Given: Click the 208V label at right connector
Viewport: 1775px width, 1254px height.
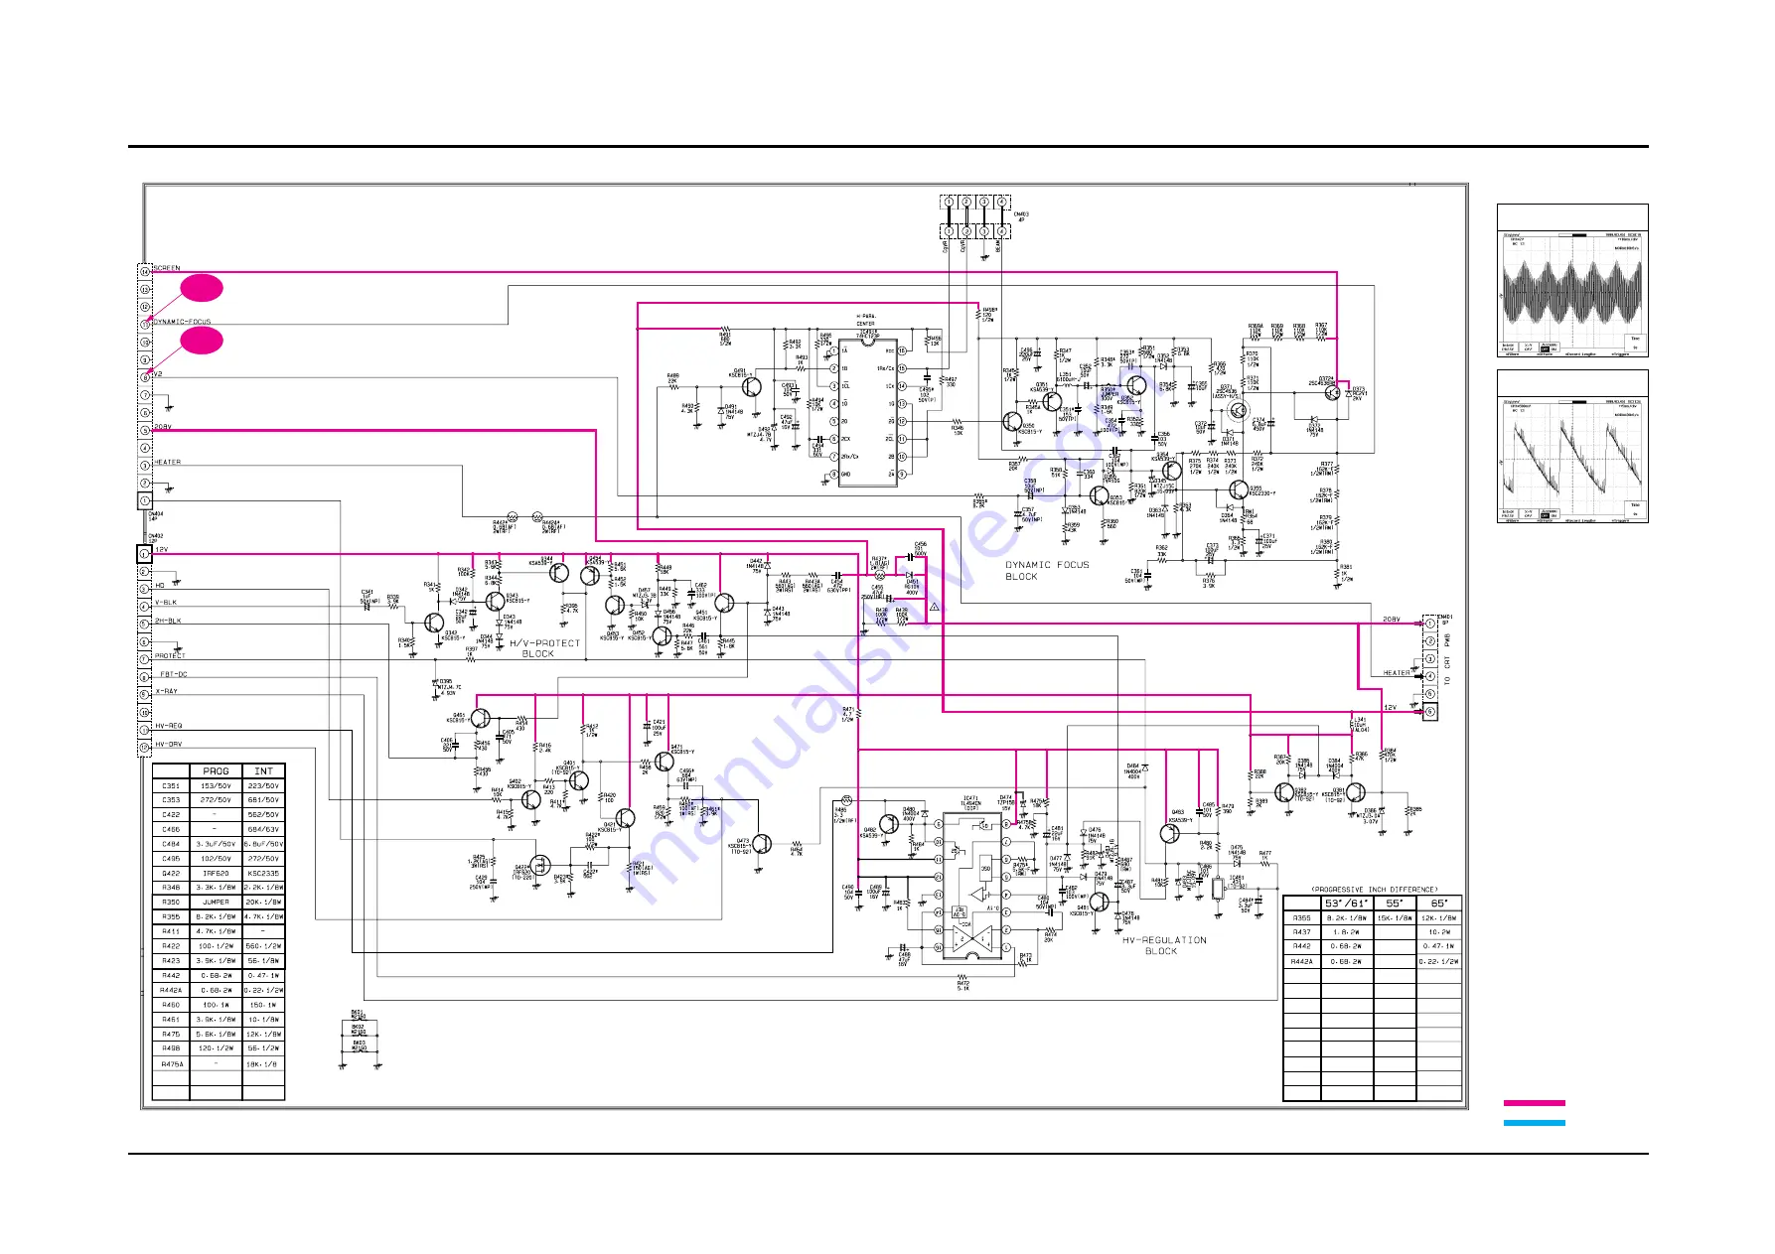Looking at the screenshot, I should point(1391,620).
